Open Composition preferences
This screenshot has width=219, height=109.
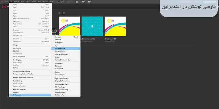click(x=66, y=51)
